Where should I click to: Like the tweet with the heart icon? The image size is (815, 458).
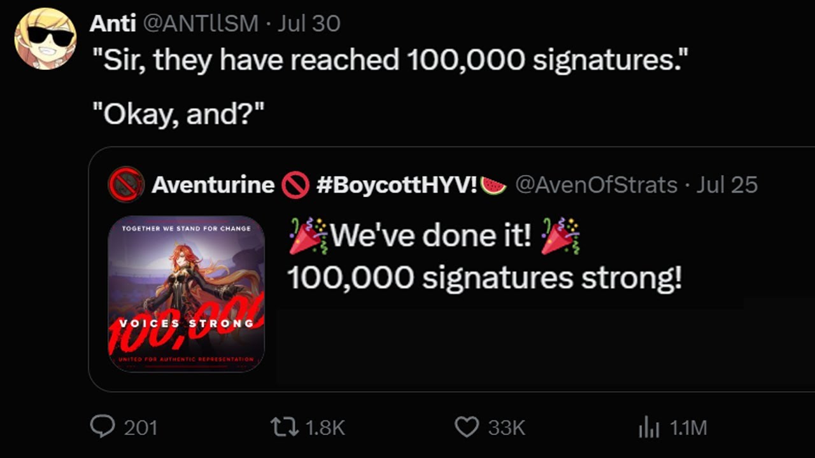point(467,427)
